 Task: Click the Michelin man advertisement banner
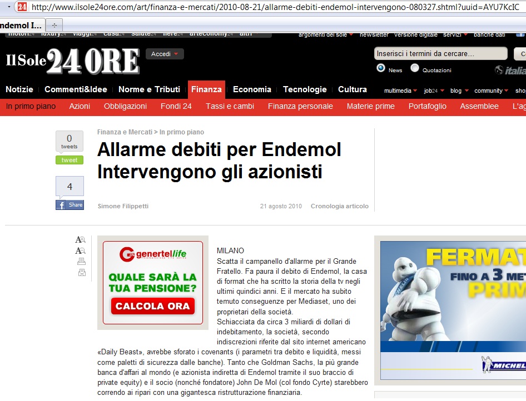(x=453, y=310)
